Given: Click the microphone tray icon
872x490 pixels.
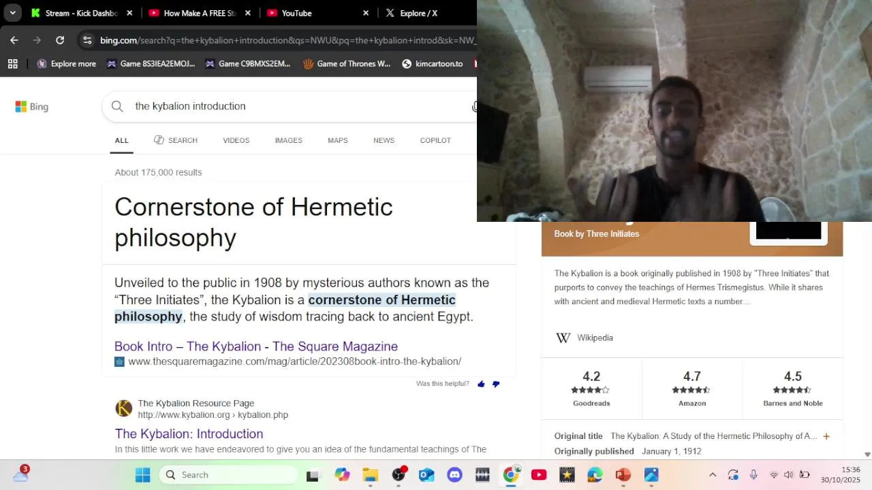Looking at the screenshot, I should click(x=753, y=475).
